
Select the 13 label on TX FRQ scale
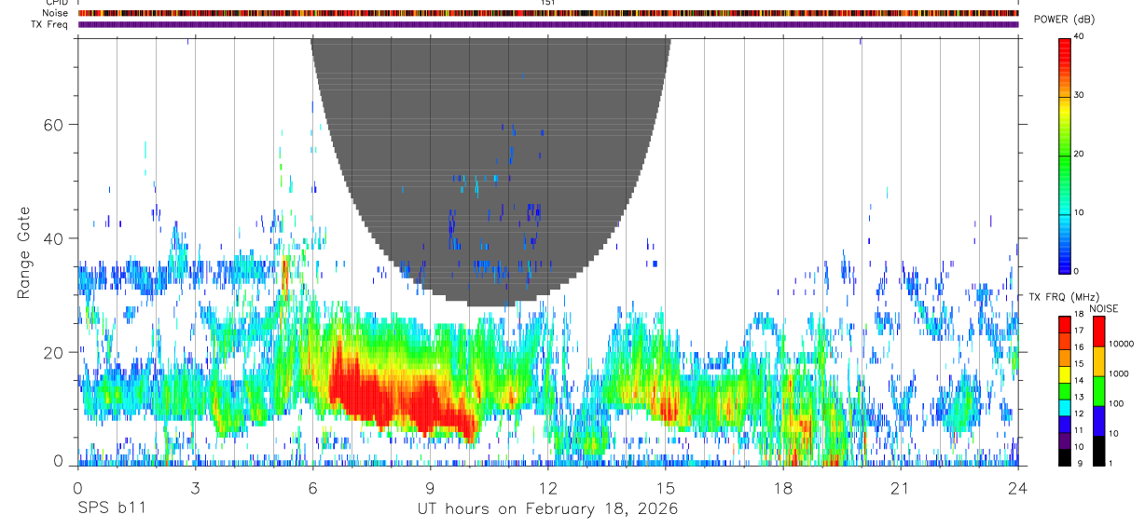(x=1078, y=398)
